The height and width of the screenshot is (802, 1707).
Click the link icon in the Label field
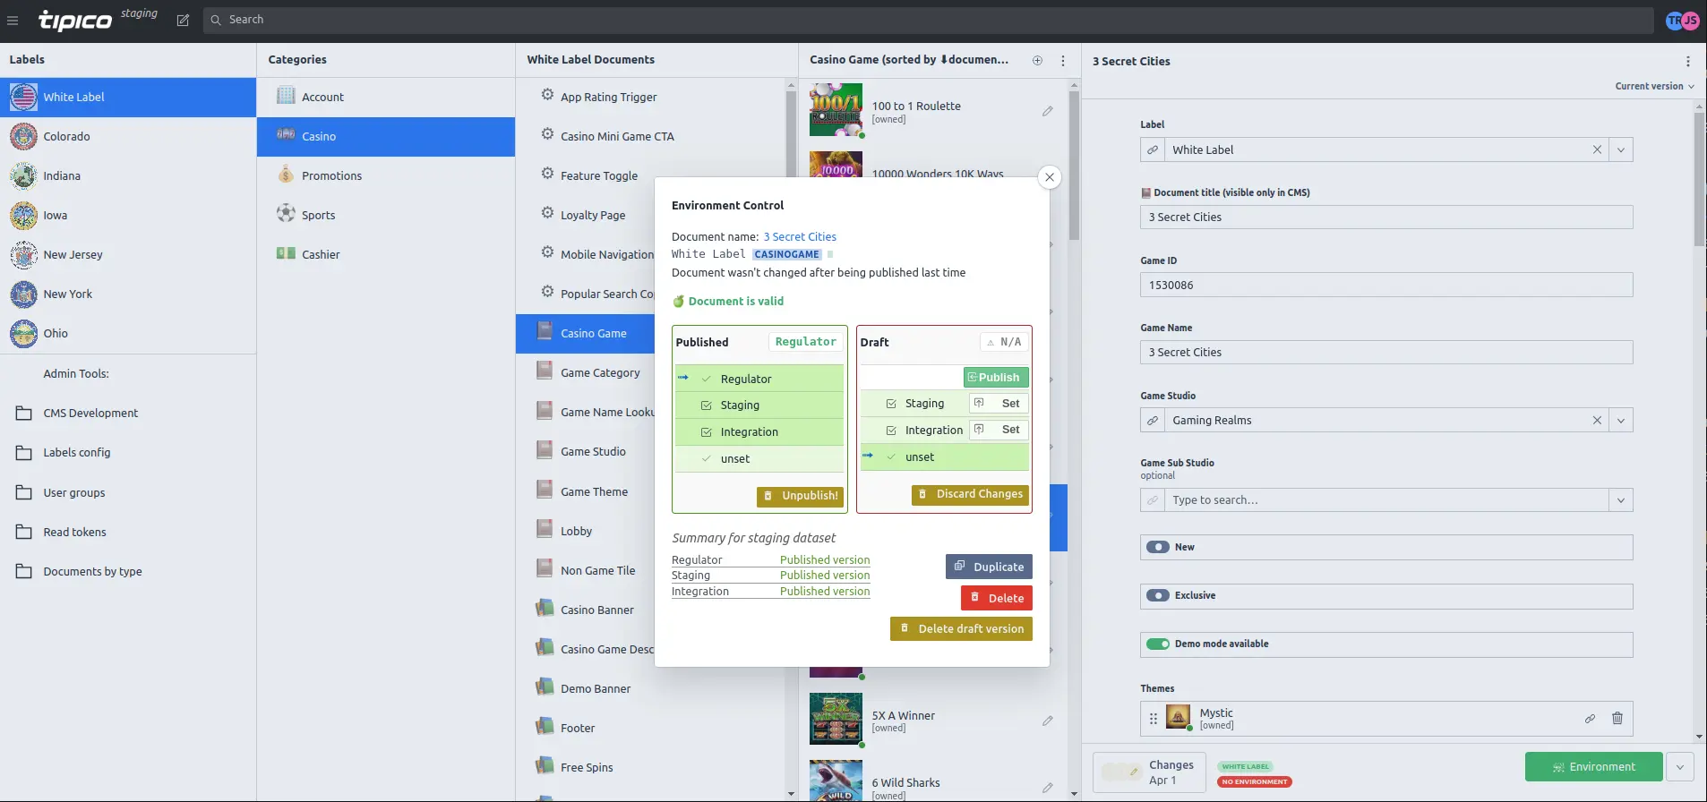point(1153,149)
